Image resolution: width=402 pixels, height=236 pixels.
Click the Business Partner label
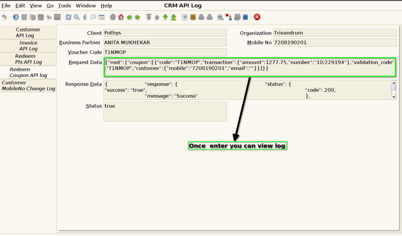tap(80, 42)
